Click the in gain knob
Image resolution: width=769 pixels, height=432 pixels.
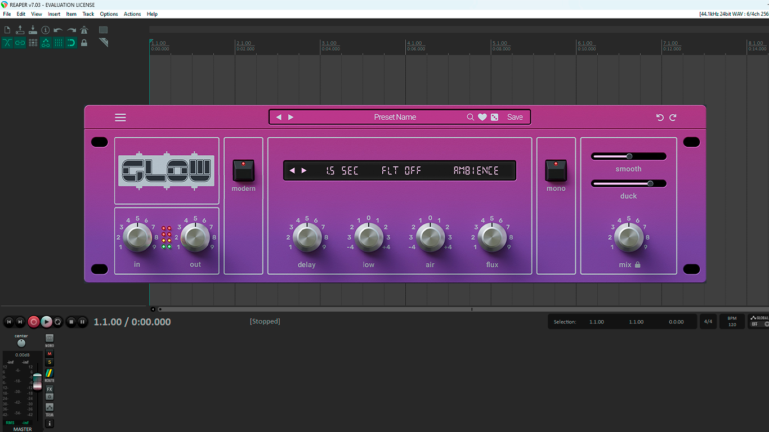tap(137, 237)
